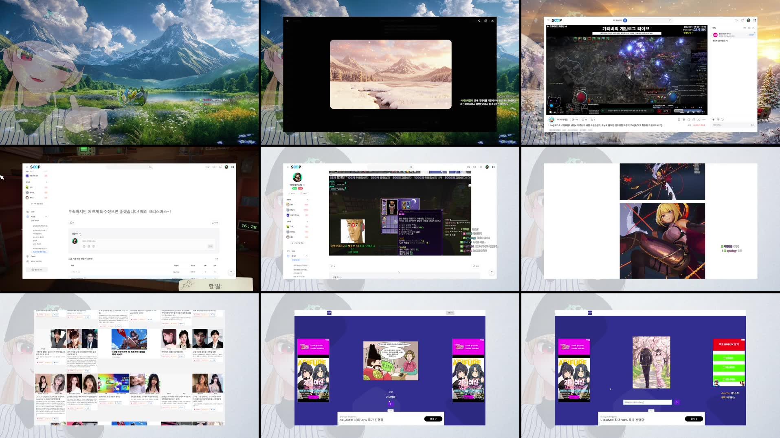Viewport: 780px width, 438px height.
Task: Open the apps grid icon in the SOOP header
Action: 755,20
